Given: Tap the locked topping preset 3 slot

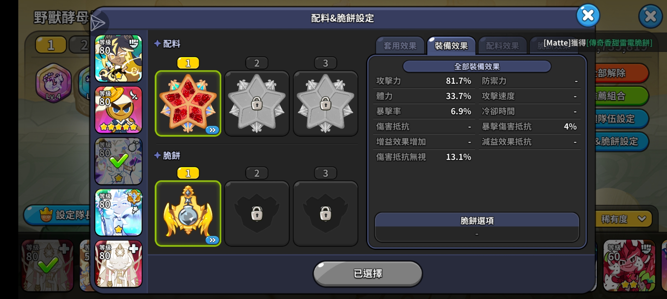Looking at the screenshot, I should tap(325, 103).
